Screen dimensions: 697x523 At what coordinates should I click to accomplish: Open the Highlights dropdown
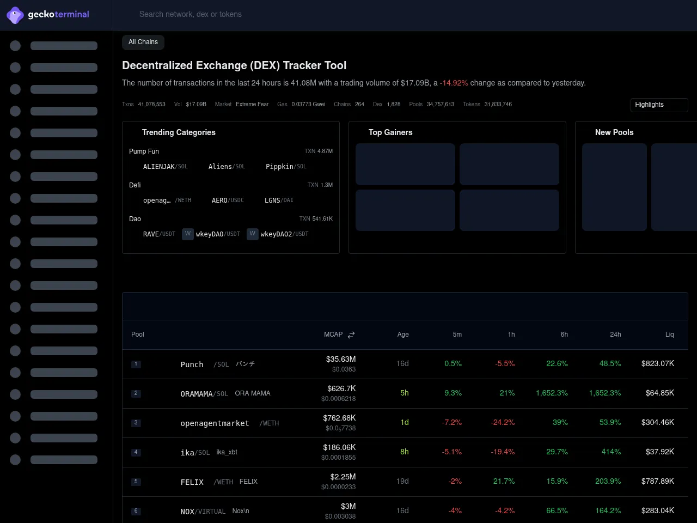pyautogui.click(x=659, y=105)
